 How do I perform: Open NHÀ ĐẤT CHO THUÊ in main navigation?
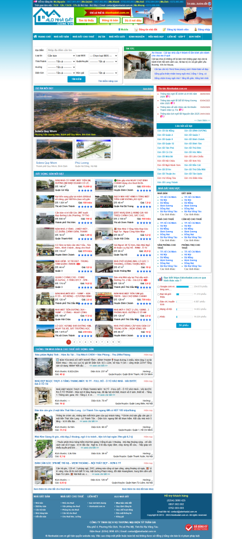pos(83,36)
